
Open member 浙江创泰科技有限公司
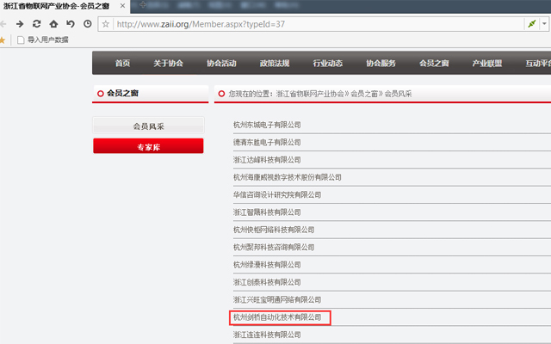pos(267,282)
